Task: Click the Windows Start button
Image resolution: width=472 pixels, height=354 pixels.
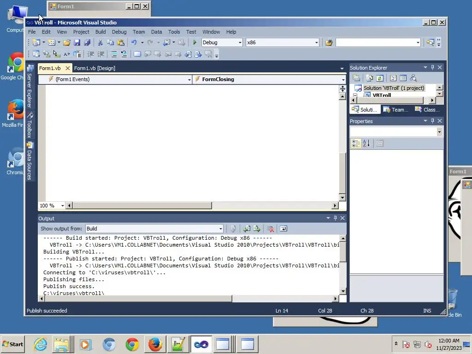Action: click(x=12, y=344)
